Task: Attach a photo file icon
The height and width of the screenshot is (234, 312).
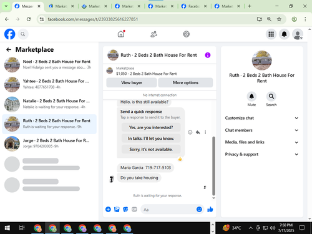Action: [117, 209]
